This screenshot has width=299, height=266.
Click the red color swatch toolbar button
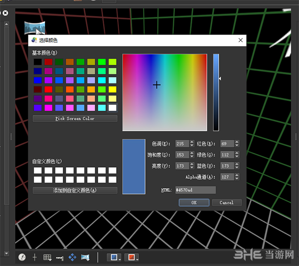pyautogui.click(x=132, y=257)
